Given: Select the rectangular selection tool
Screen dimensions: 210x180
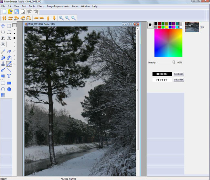Looking at the screenshot, I should coord(9,26).
